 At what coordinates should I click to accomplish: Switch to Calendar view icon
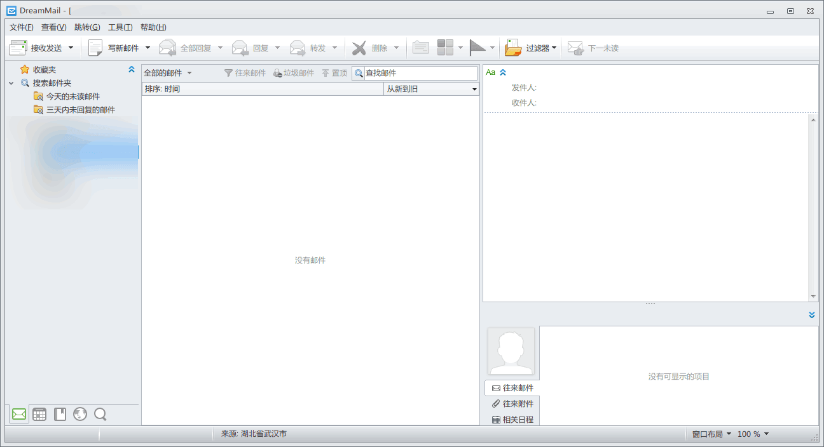click(39, 415)
